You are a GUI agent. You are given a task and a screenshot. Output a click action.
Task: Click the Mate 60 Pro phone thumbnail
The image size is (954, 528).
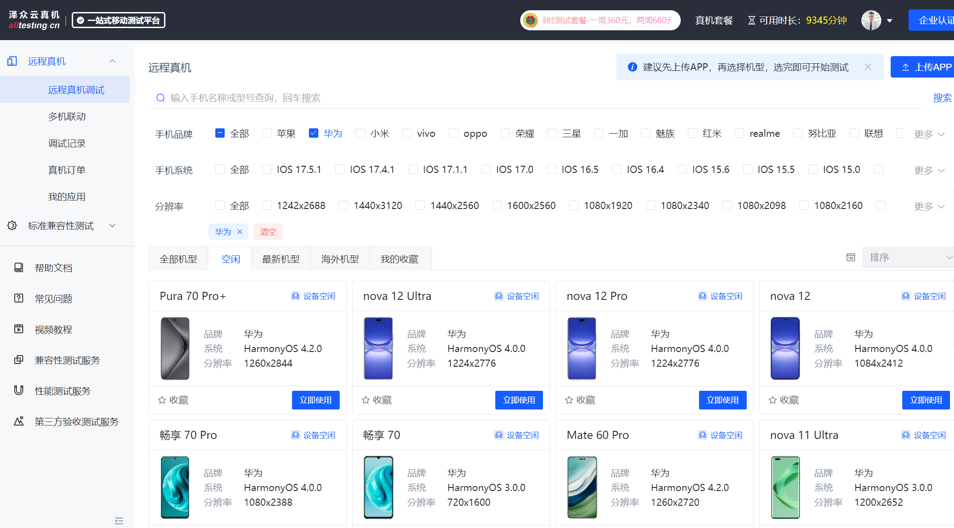pyautogui.click(x=582, y=487)
